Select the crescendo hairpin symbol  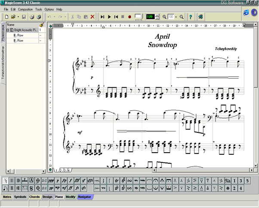(x=97, y=181)
